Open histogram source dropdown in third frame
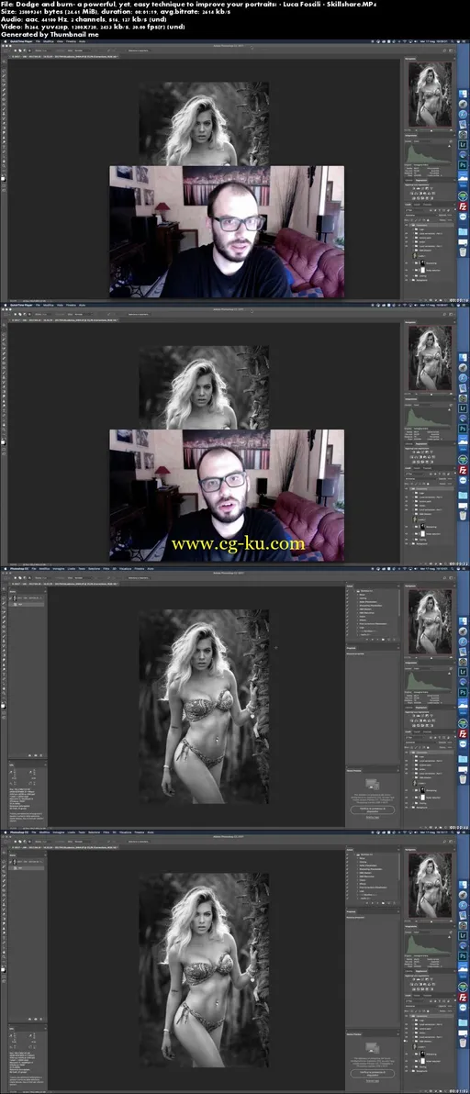470x1094 pixels. [x=432, y=692]
